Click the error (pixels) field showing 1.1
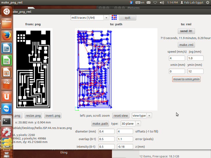The height and width of the screenshot is (158, 211). click(125, 139)
